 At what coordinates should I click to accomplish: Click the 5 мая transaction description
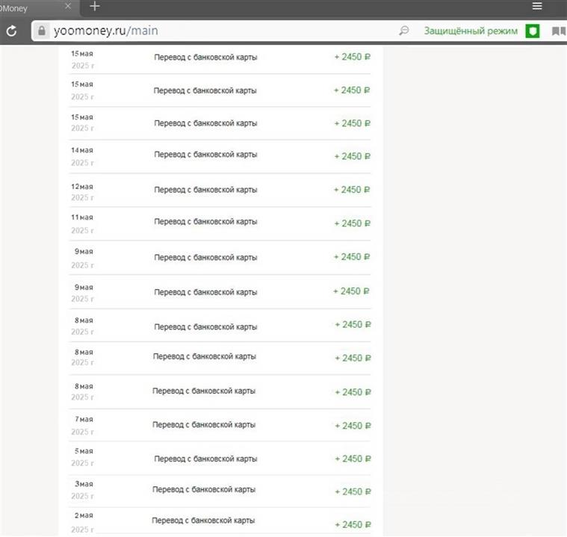pos(205,457)
